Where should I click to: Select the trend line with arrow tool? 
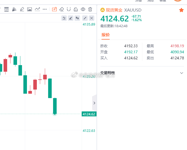tap(37, 9)
